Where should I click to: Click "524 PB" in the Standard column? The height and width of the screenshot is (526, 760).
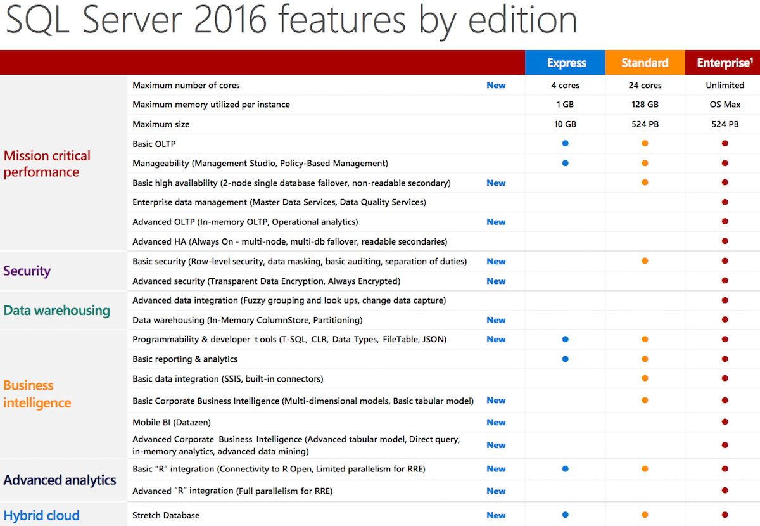point(645,124)
